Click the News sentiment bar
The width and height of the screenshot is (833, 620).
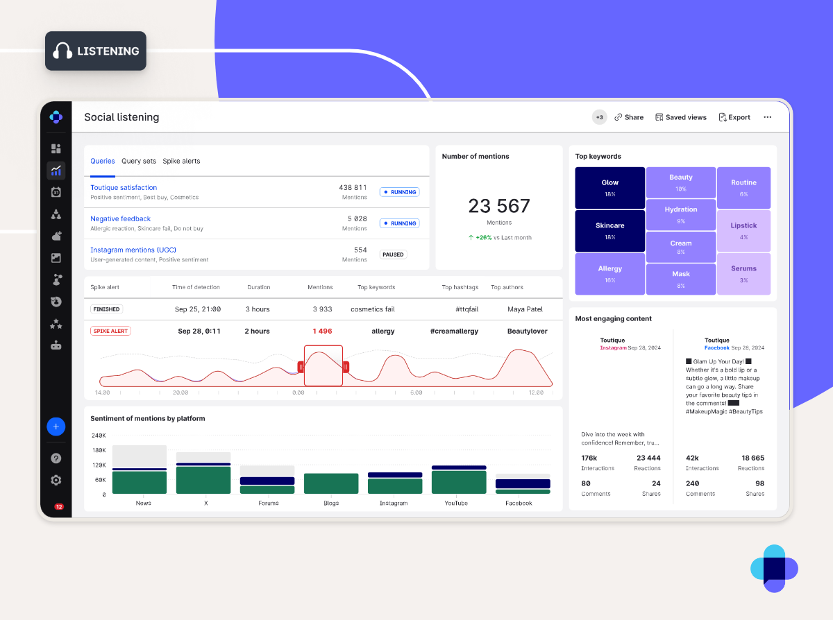[140, 470]
